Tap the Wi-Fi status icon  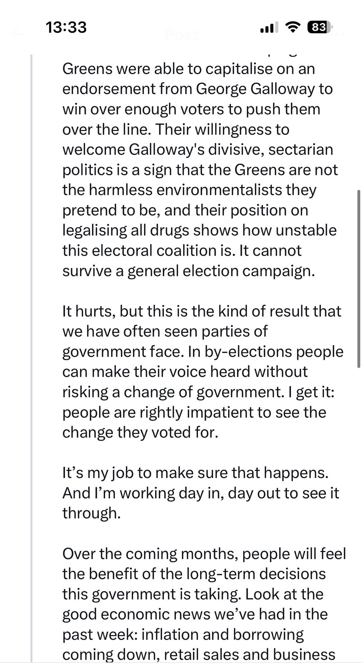(293, 27)
